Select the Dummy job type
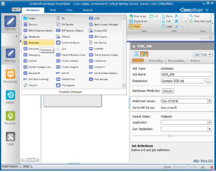The width and height of the screenshot is (216, 172). pyautogui.click(x=30, y=24)
